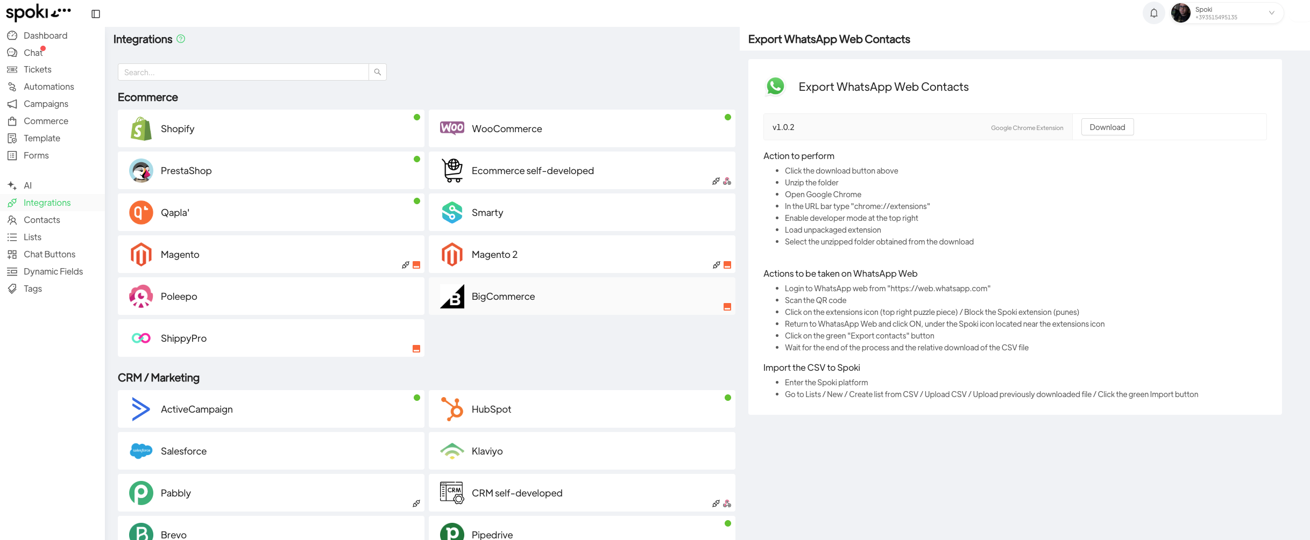The width and height of the screenshot is (1310, 540).
Task: Click the webhook icon on Ecommerce self-developed
Action: (727, 181)
